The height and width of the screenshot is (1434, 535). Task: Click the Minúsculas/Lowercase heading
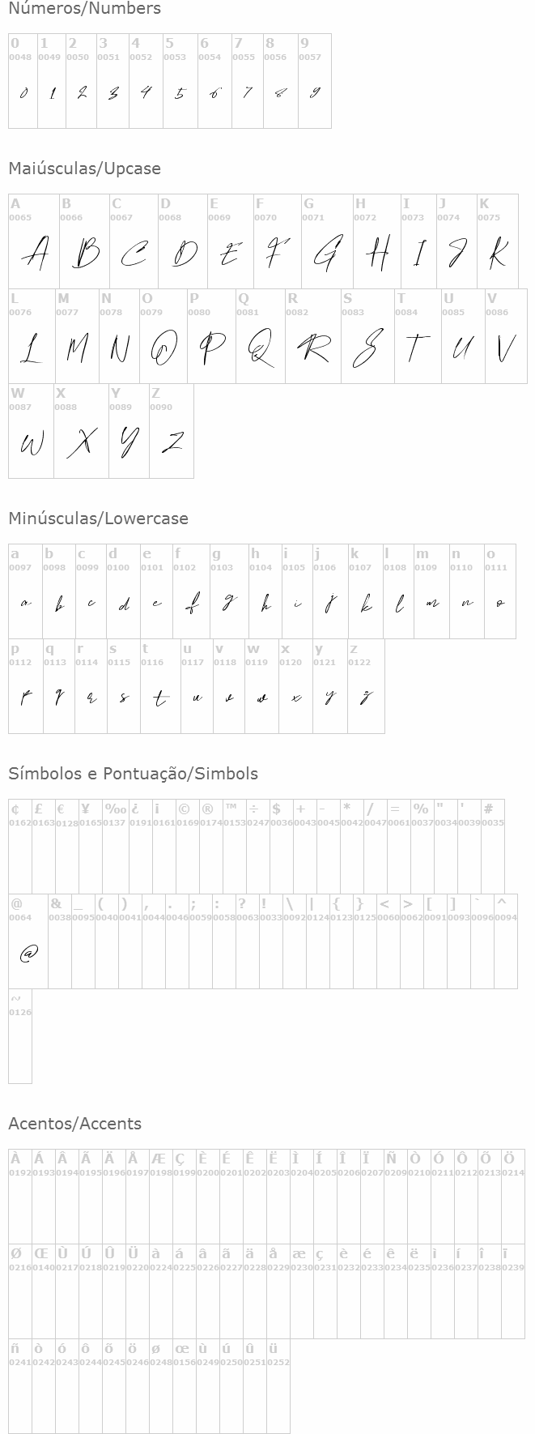tap(98, 519)
